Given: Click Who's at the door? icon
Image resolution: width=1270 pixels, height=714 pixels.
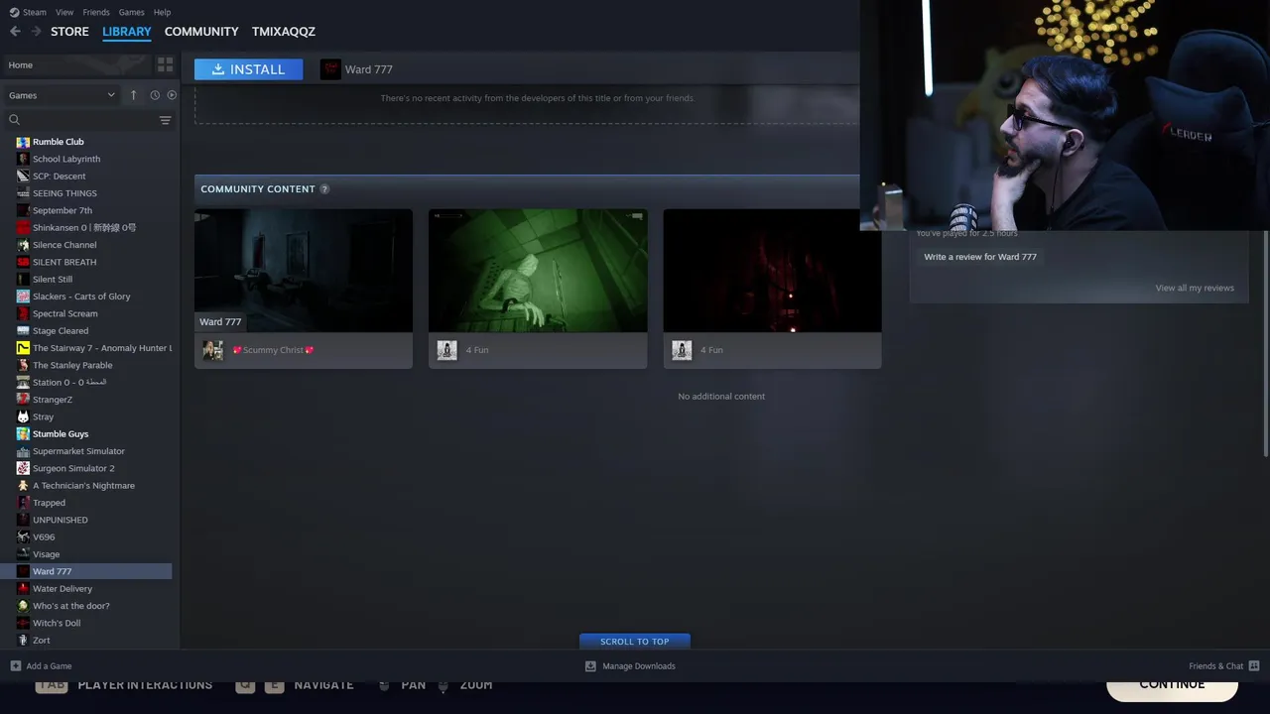Looking at the screenshot, I should pos(23,606).
